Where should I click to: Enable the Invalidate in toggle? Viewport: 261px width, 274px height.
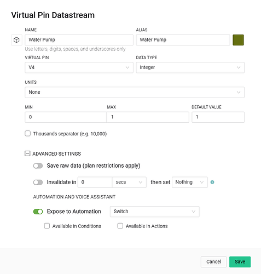coord(38,182)
